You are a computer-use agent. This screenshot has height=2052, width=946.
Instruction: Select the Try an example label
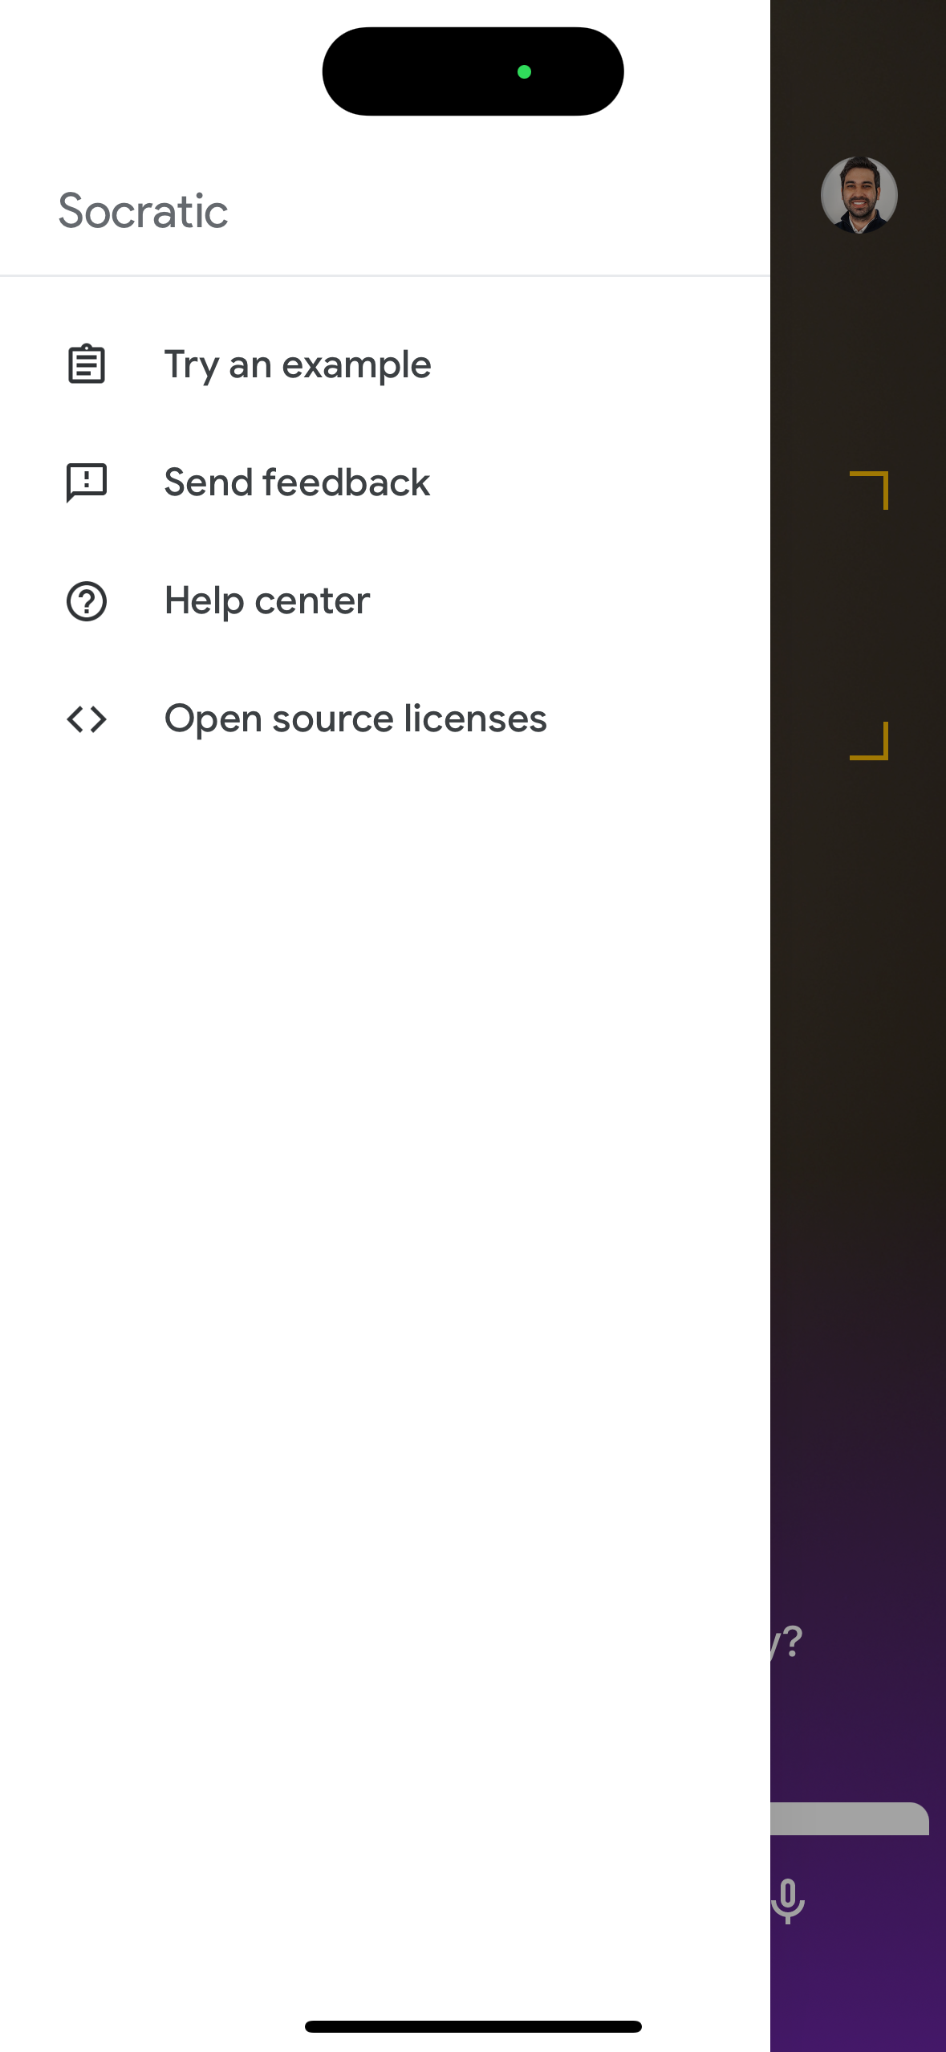click(x=298, y=364)
